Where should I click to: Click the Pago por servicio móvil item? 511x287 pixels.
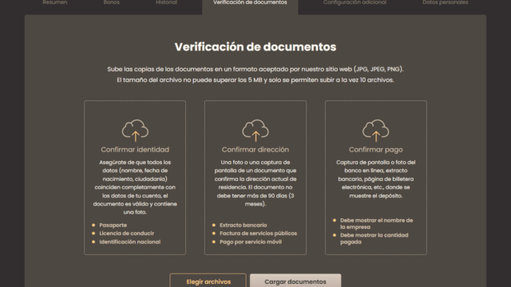coord(251,242)
